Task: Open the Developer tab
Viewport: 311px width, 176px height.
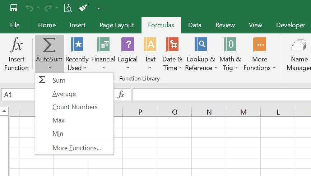Action: point(291,25)
